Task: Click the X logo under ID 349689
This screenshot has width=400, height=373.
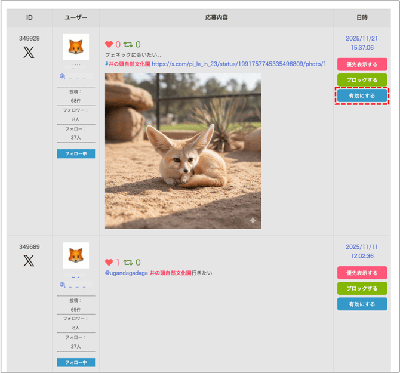Action: 29,261
